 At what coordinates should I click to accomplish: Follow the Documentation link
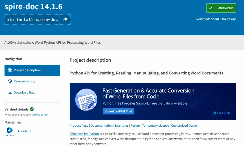(102, 126)
